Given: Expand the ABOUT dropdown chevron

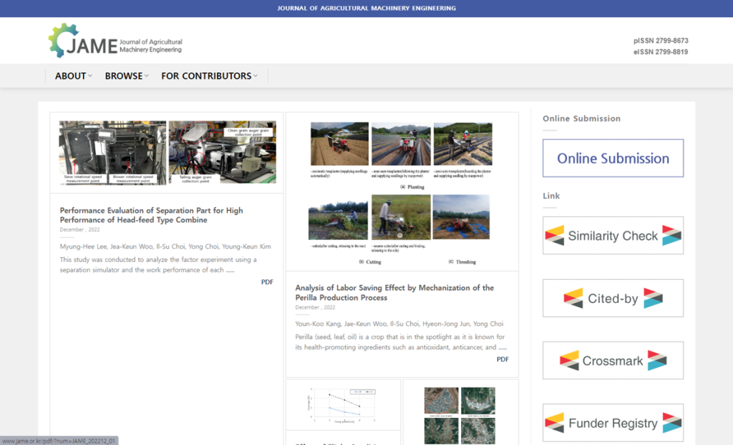Looking at the screenshot, I should pos(90,76).
